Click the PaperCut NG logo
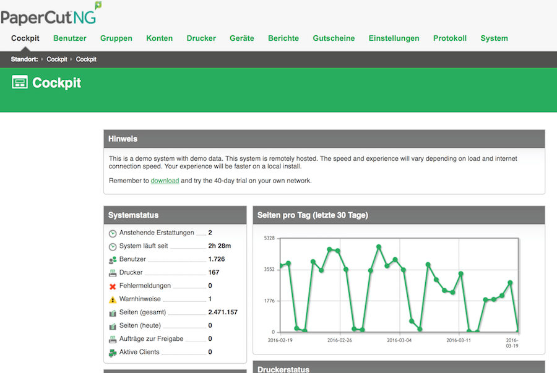557x373 pixels. [x=51, y=14]
